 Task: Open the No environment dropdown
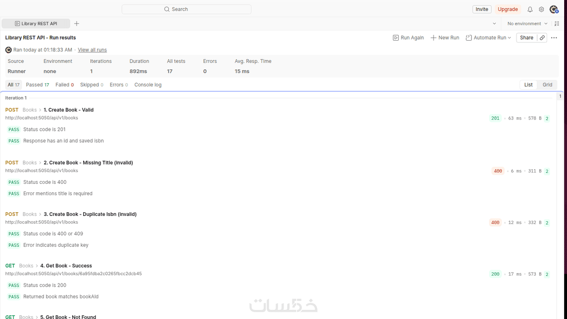[x=527, y=24]
